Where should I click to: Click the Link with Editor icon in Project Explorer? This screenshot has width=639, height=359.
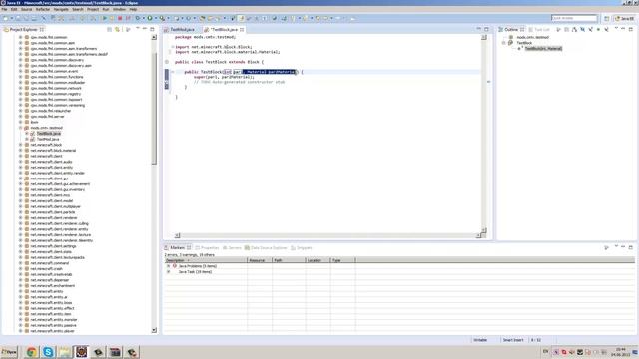[118, 29]
